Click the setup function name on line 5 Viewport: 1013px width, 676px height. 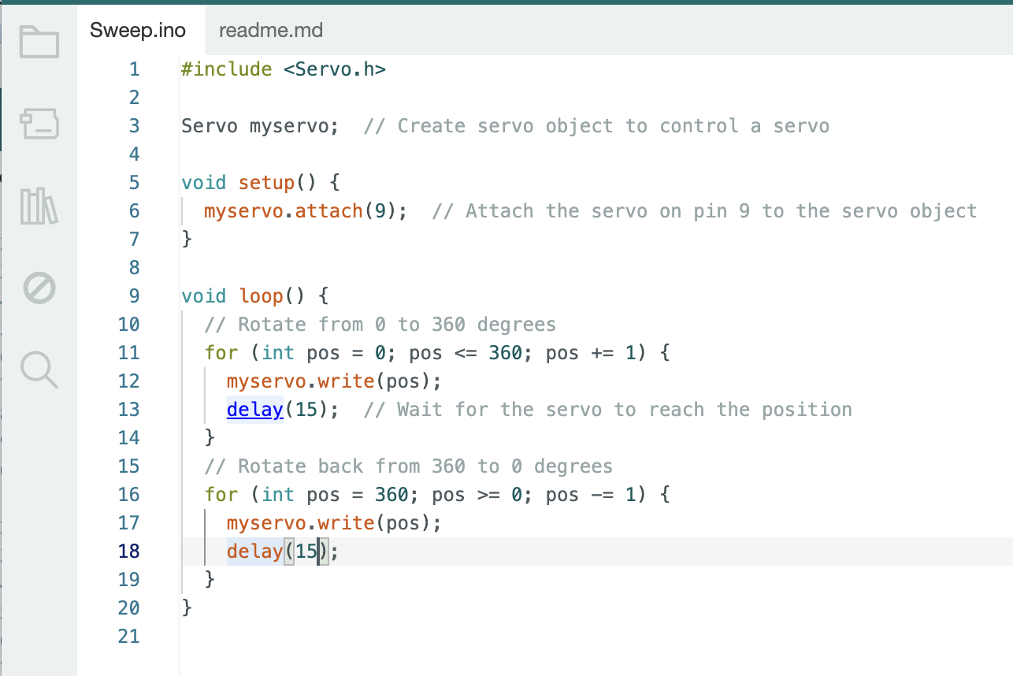[266, 183]
